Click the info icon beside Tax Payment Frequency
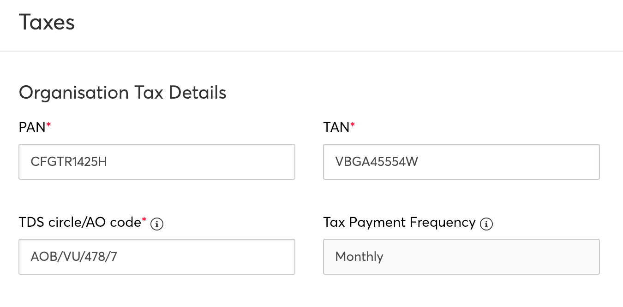This screenshot has width=623, height=307. pyautogui.click(x=486, y=224)
